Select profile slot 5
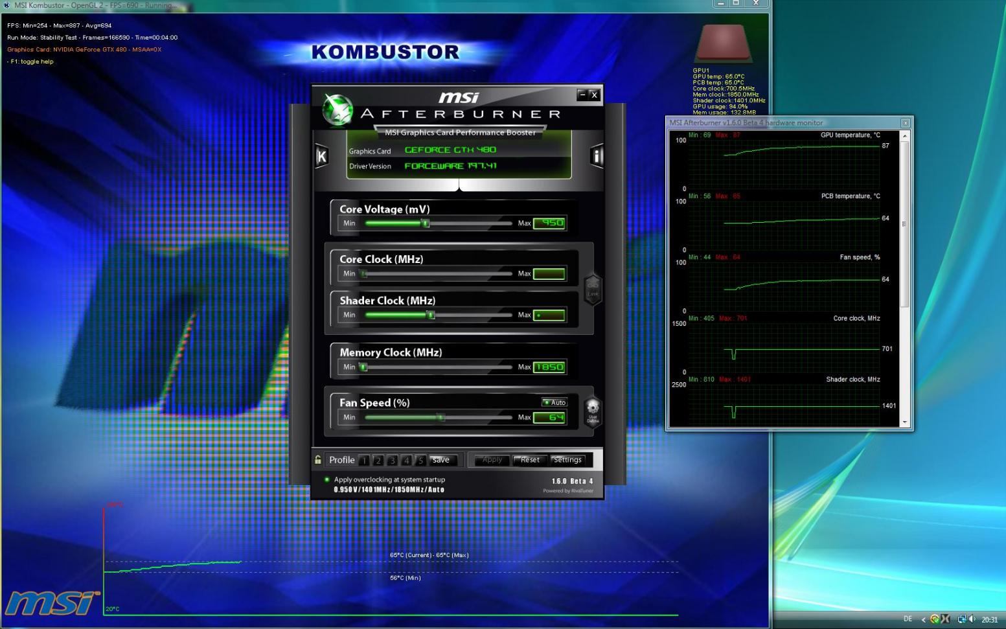This screenshot has width=1006, height=629. click(420, 461)
